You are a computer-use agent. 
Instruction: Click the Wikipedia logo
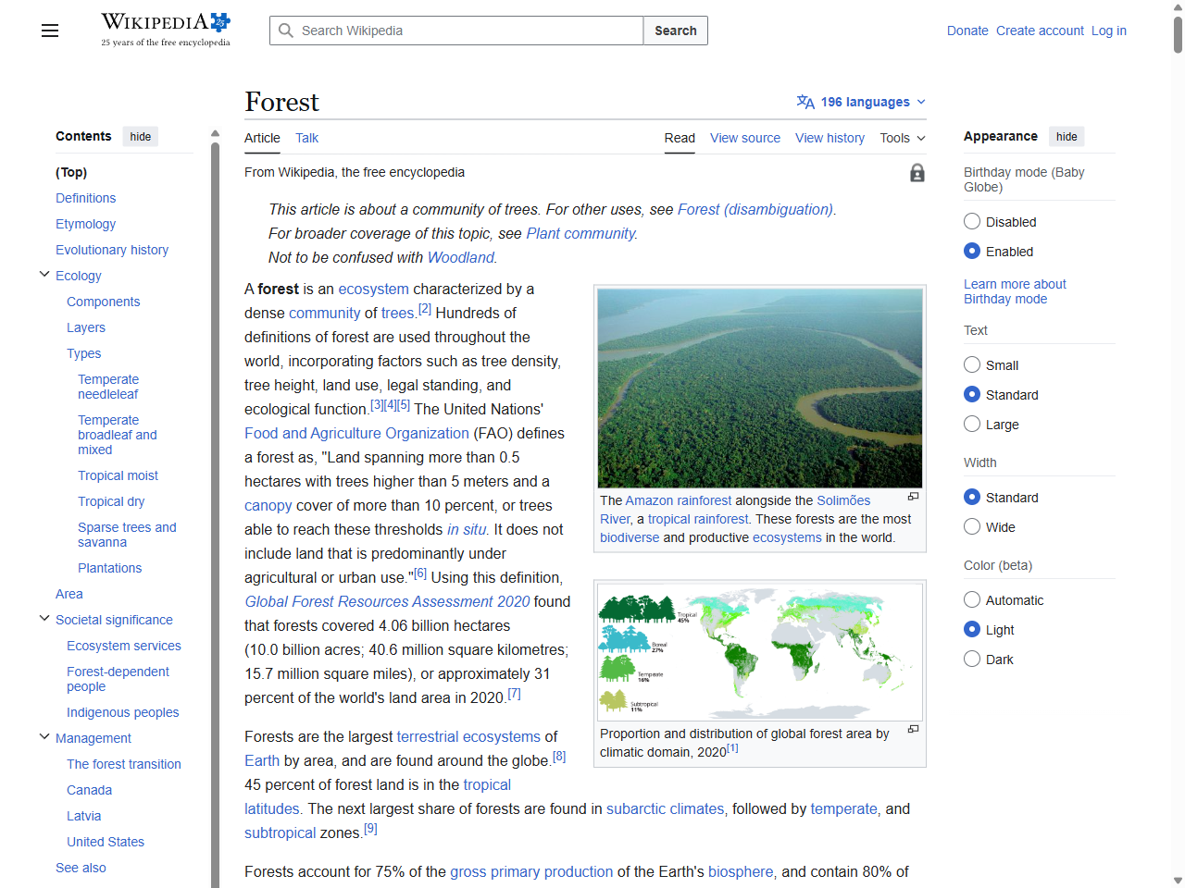pyautogui.click(x=166, y=30)
